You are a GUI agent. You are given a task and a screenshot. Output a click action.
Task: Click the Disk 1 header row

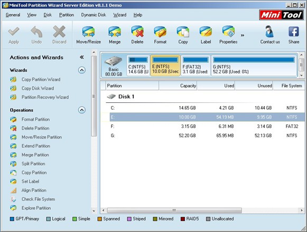[x=203, y=96]
